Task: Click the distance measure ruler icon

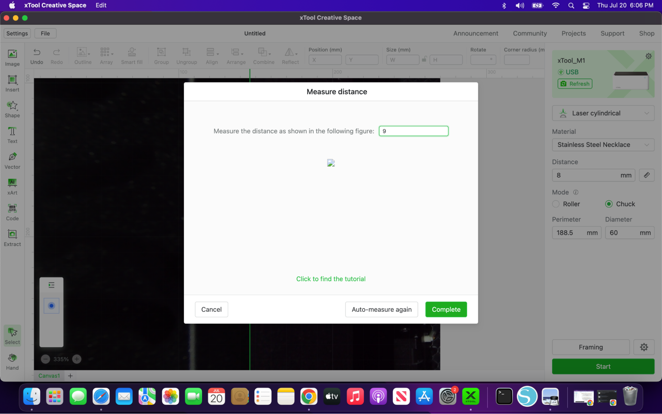Action: [646, 175]
